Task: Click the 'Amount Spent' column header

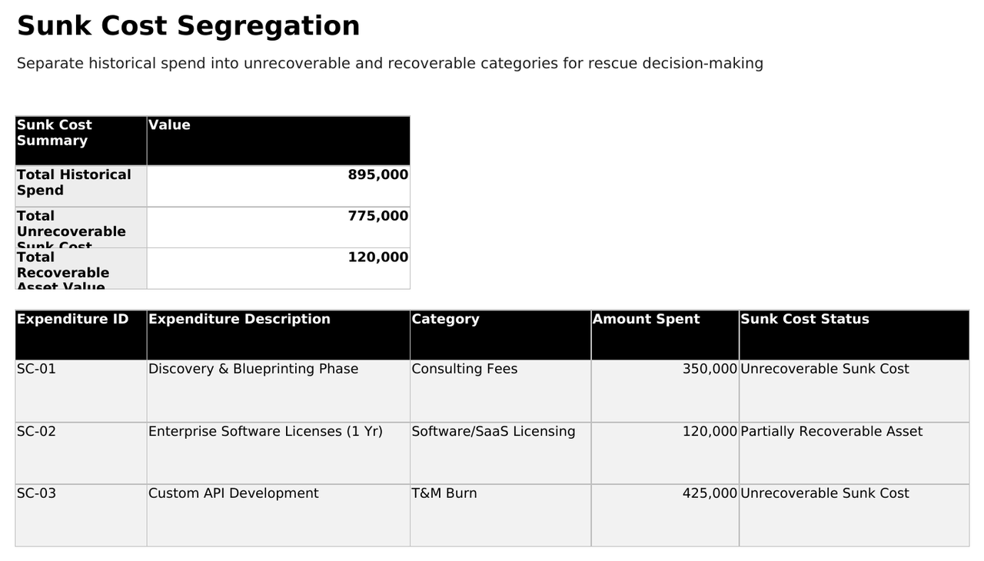Action: point(665,335)
